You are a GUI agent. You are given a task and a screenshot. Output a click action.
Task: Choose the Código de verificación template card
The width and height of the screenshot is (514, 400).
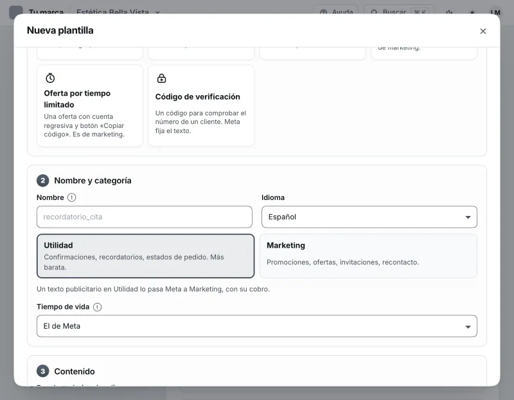[x=201, y=105]
